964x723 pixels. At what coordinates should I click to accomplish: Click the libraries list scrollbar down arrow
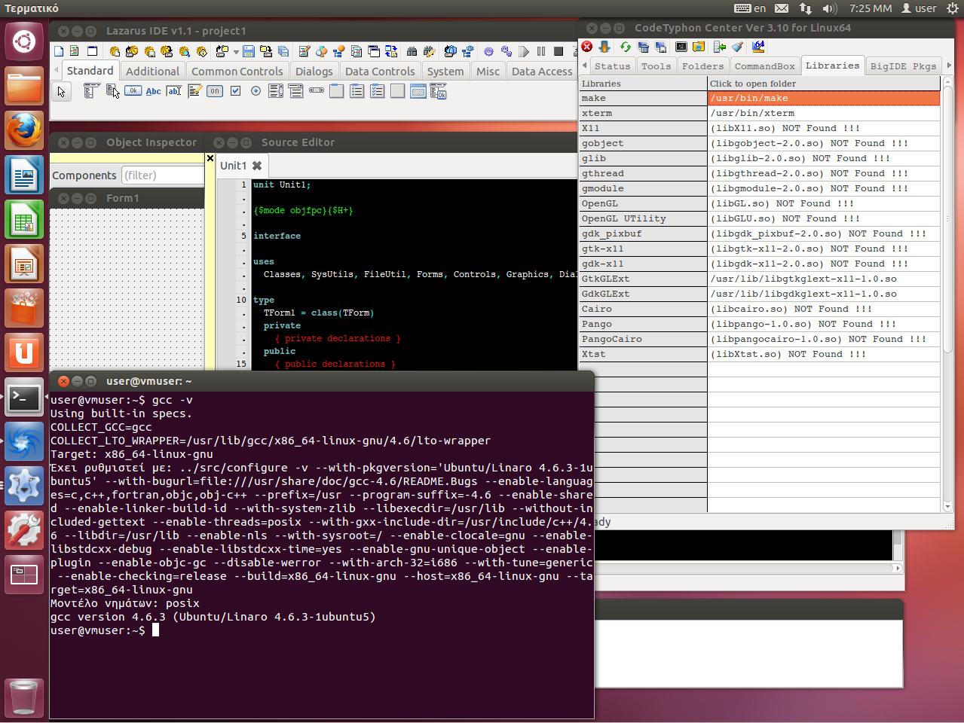[948, 507]
